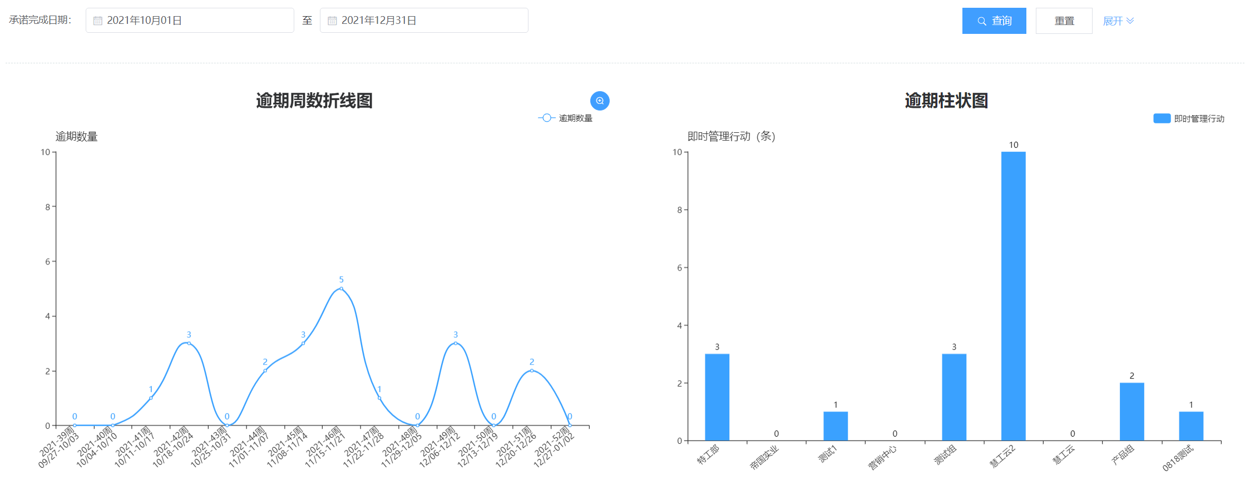Select data point for week 2021-42周

coord(189,343)
